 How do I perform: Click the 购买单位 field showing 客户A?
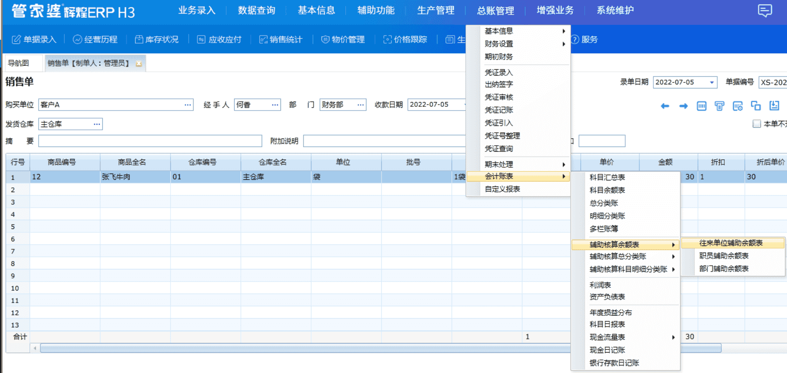(x=116, y=104)
